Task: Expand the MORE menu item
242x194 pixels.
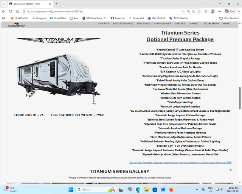Action: 226,23
